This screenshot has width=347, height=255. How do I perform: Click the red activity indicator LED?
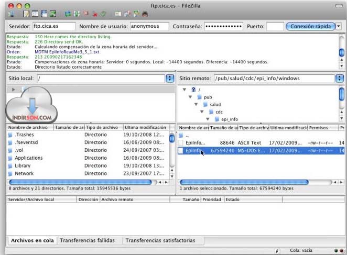341,251
